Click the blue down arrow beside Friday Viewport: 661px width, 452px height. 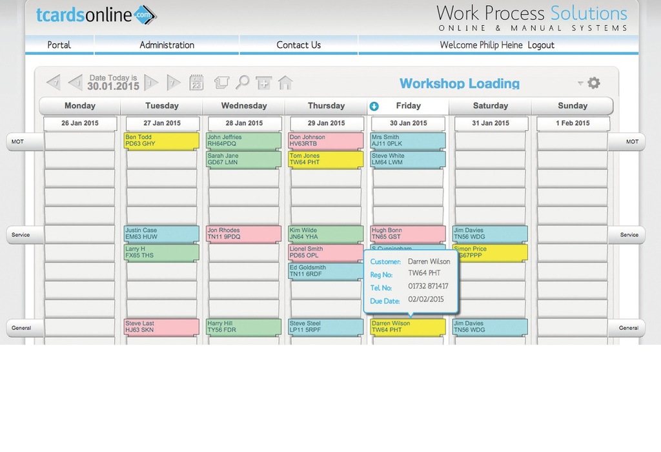[374, 106]
